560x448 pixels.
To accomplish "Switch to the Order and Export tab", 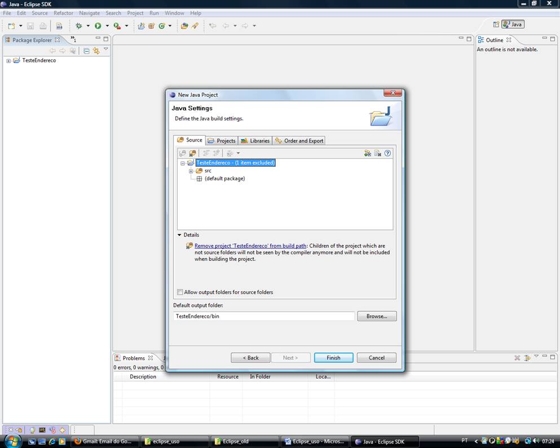I will pos(299,141).
